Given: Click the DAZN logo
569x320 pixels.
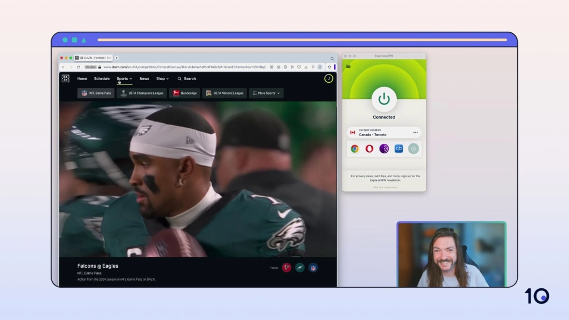Looking at the screenshot, I should pyautogui.click(x=66, y=78).
